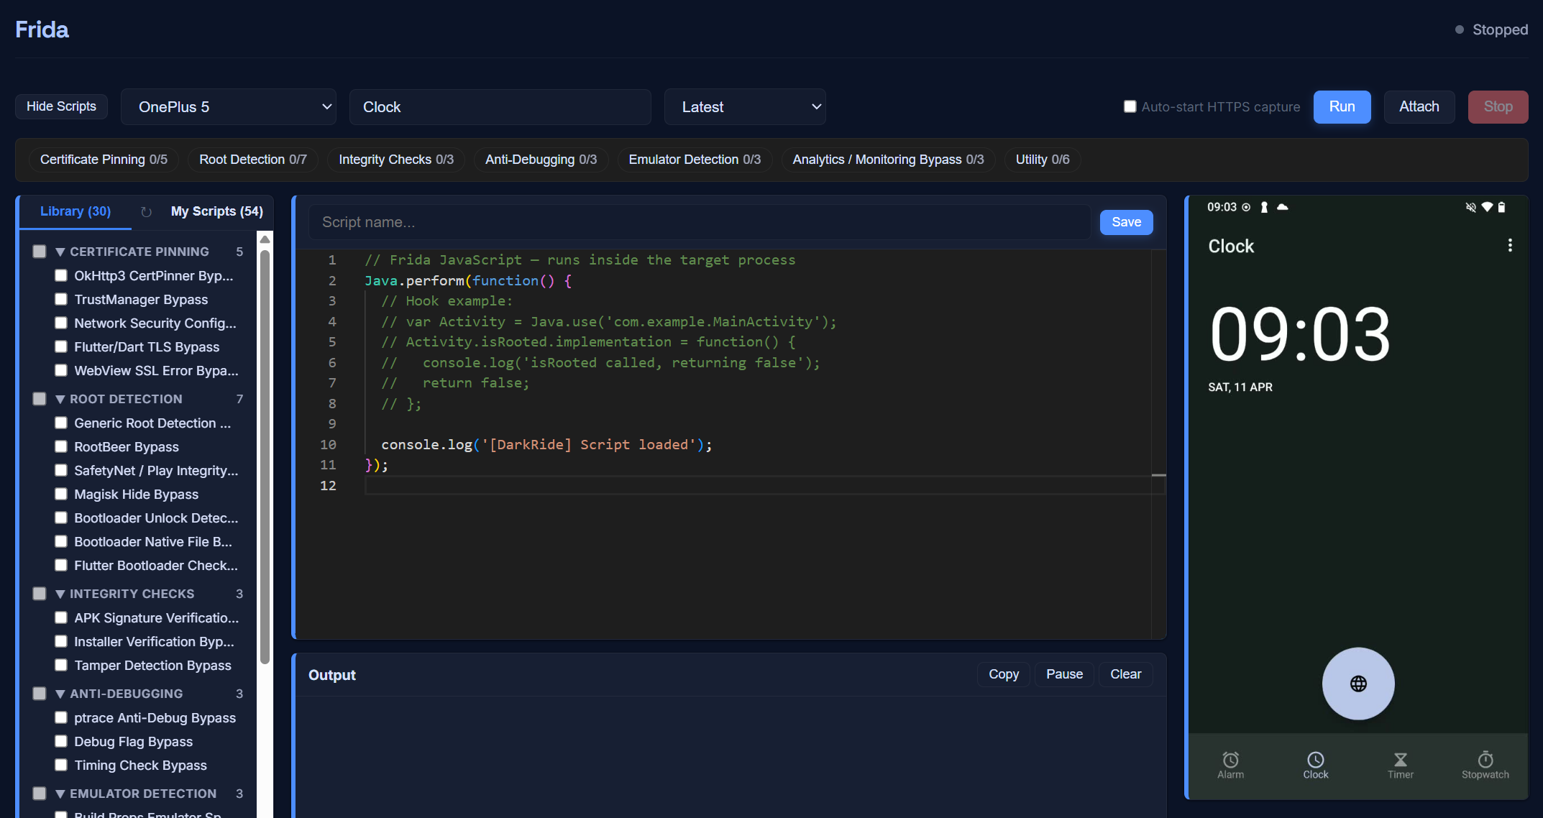
Task: Open the Latest version dropdown
Action: (x=745, y=107)
